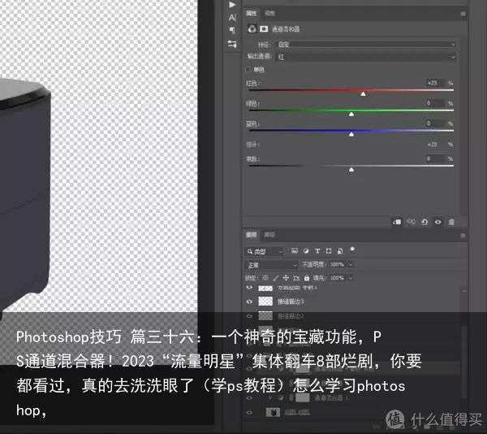Click the green channel slider handle
The width and height of the screenshot is (487, 434).
(351, 114)
